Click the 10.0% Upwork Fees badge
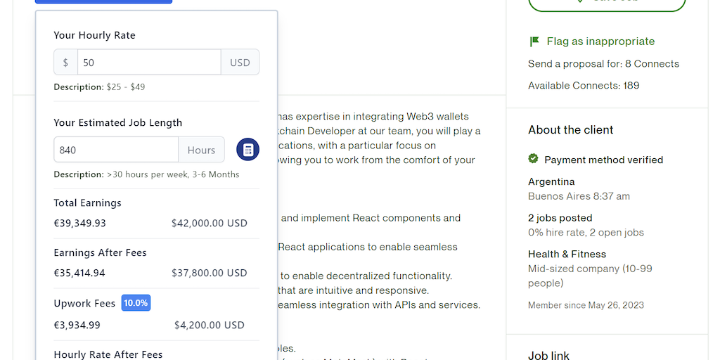 click(x=136, y=303)
